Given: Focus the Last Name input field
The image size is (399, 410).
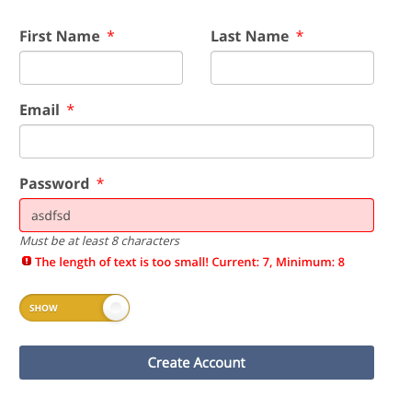Looking at the screenshot, I should (292, 67).
